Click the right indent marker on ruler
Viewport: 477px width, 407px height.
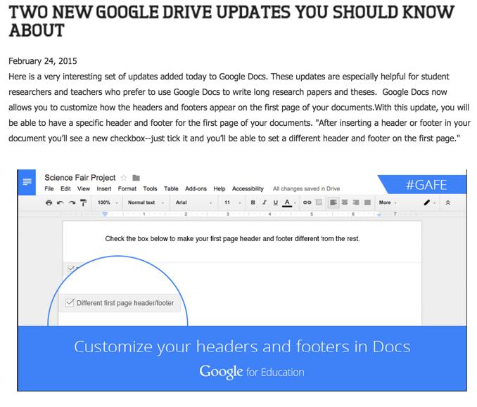point(379,214)
